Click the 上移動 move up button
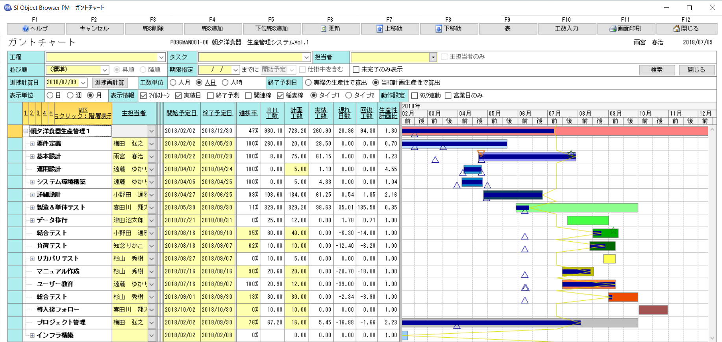Screen dimensions: 722x342 389,29
